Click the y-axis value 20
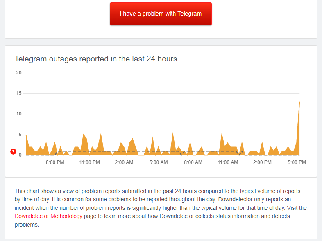The width and height of the screenshot is (322, 241). pyautogui.click(x=19, y=73)
